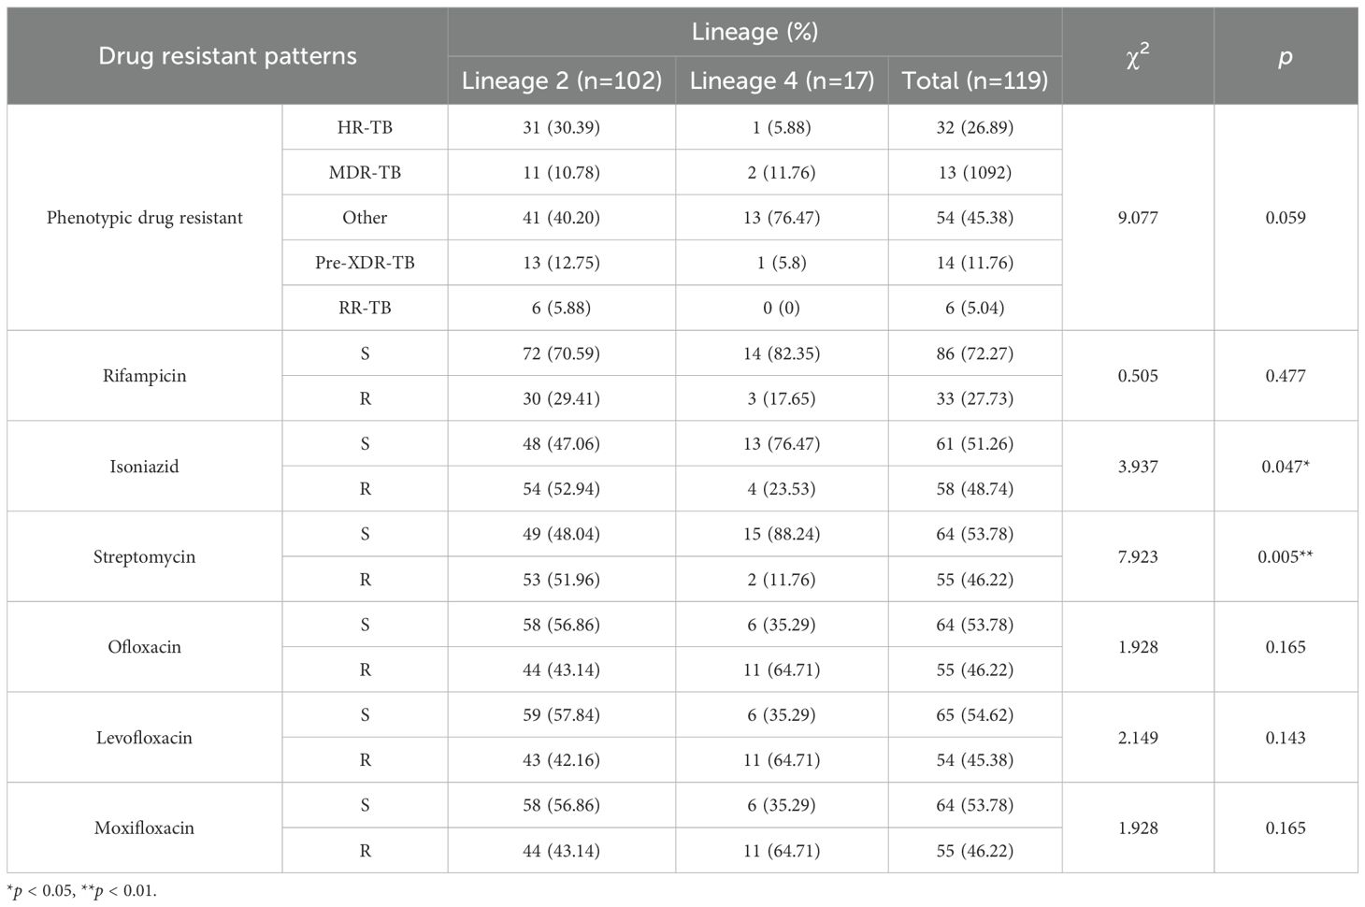1365x907 pixels.
Task: Click the p column header
Action: (1285, 56)
